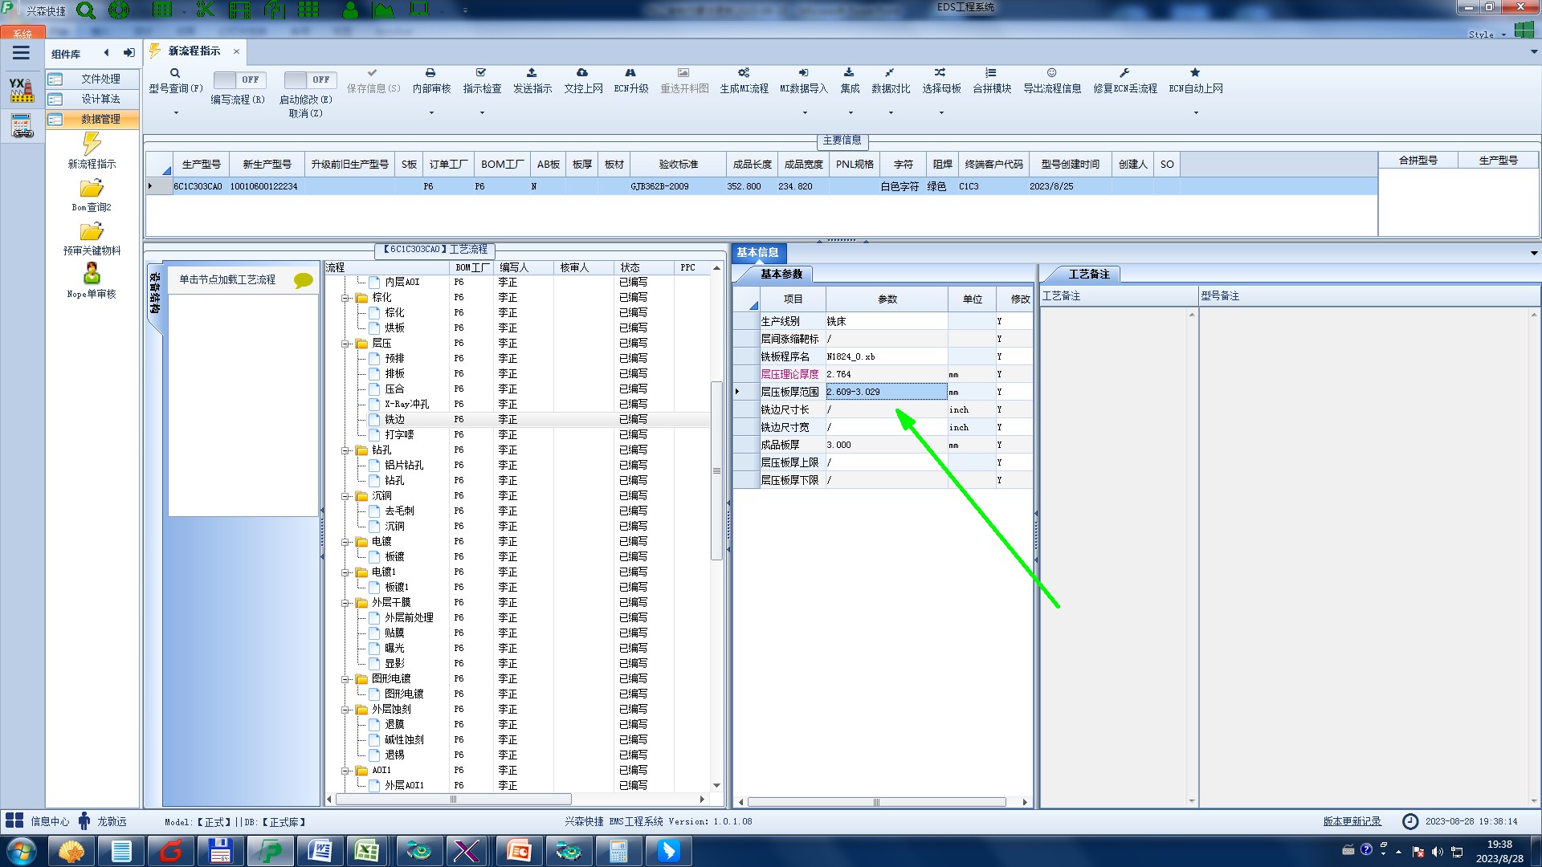Screen dimensions: 1542x867
Task: Click the green person quick-access icon
Action: 350,10
